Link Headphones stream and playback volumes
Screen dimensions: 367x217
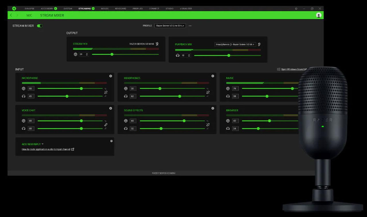(208, 92)
